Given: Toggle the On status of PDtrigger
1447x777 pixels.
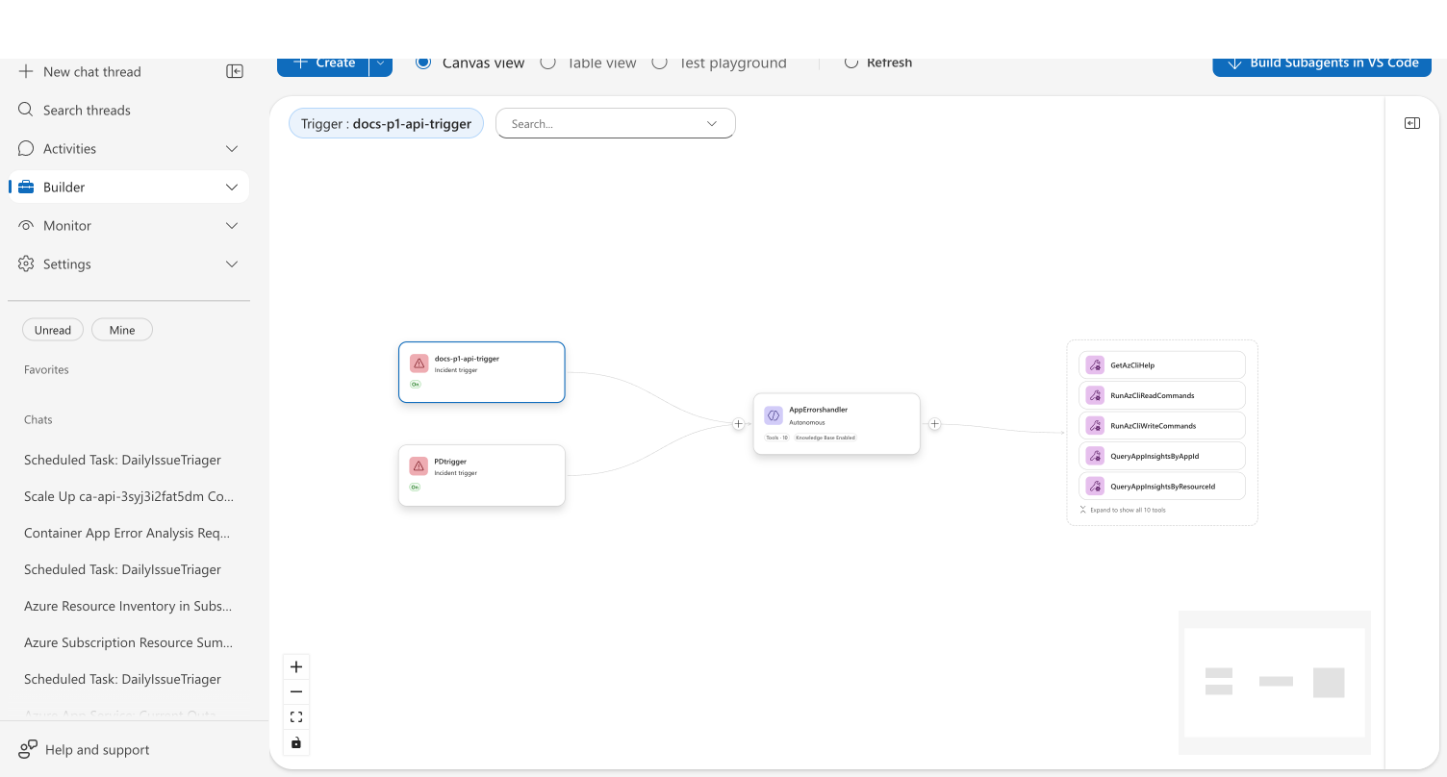Looking at the screenshot, I should pyautogui.click(x=416, y=487).
